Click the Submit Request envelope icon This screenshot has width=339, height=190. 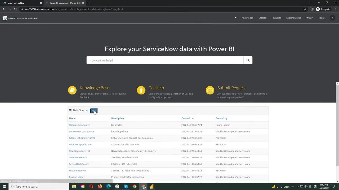click(210, 90)
